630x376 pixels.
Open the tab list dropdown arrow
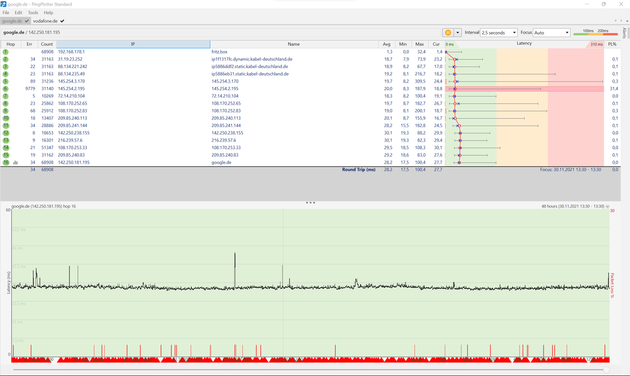point(627,21)
